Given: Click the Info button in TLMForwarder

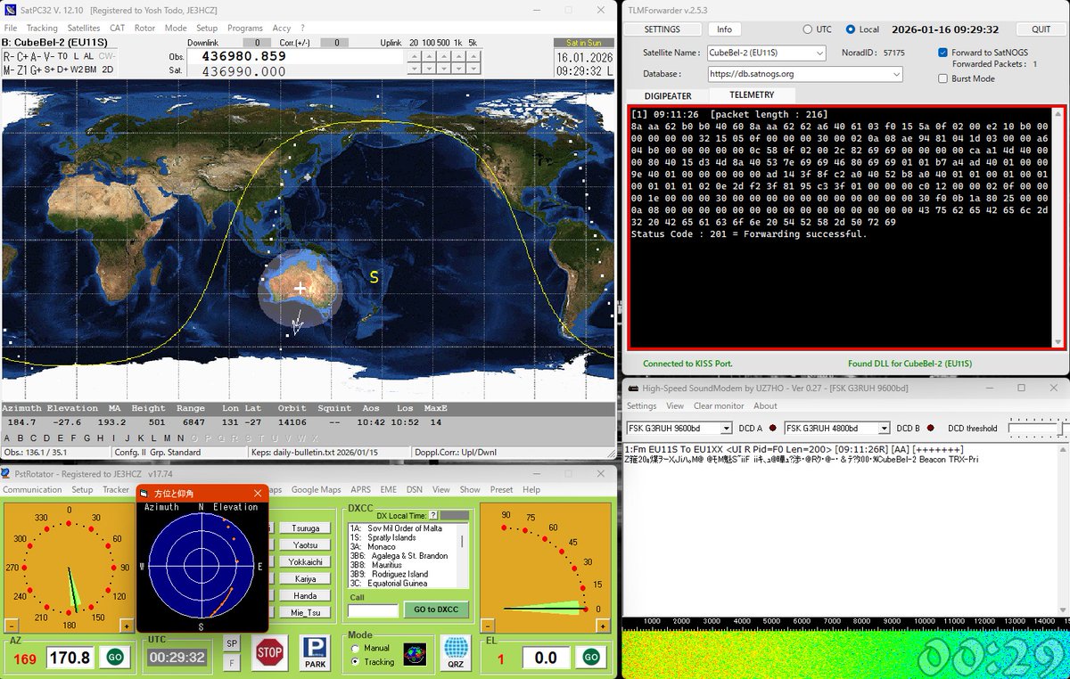Looking at the screenshot, I should [725, 29].
